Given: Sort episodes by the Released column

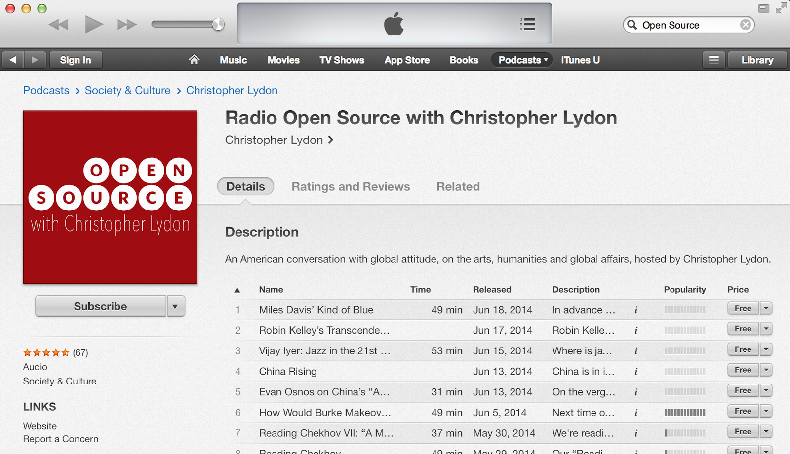Looking at the screenshot, I should (492, 290).
